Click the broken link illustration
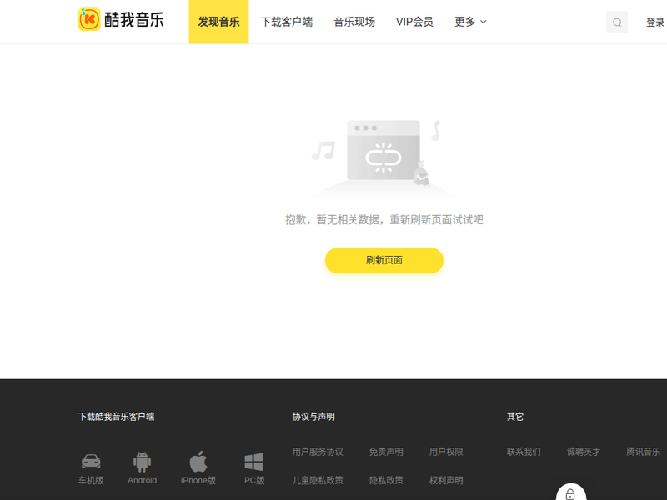Screen dimensions: 667x500 coord(384,155)
